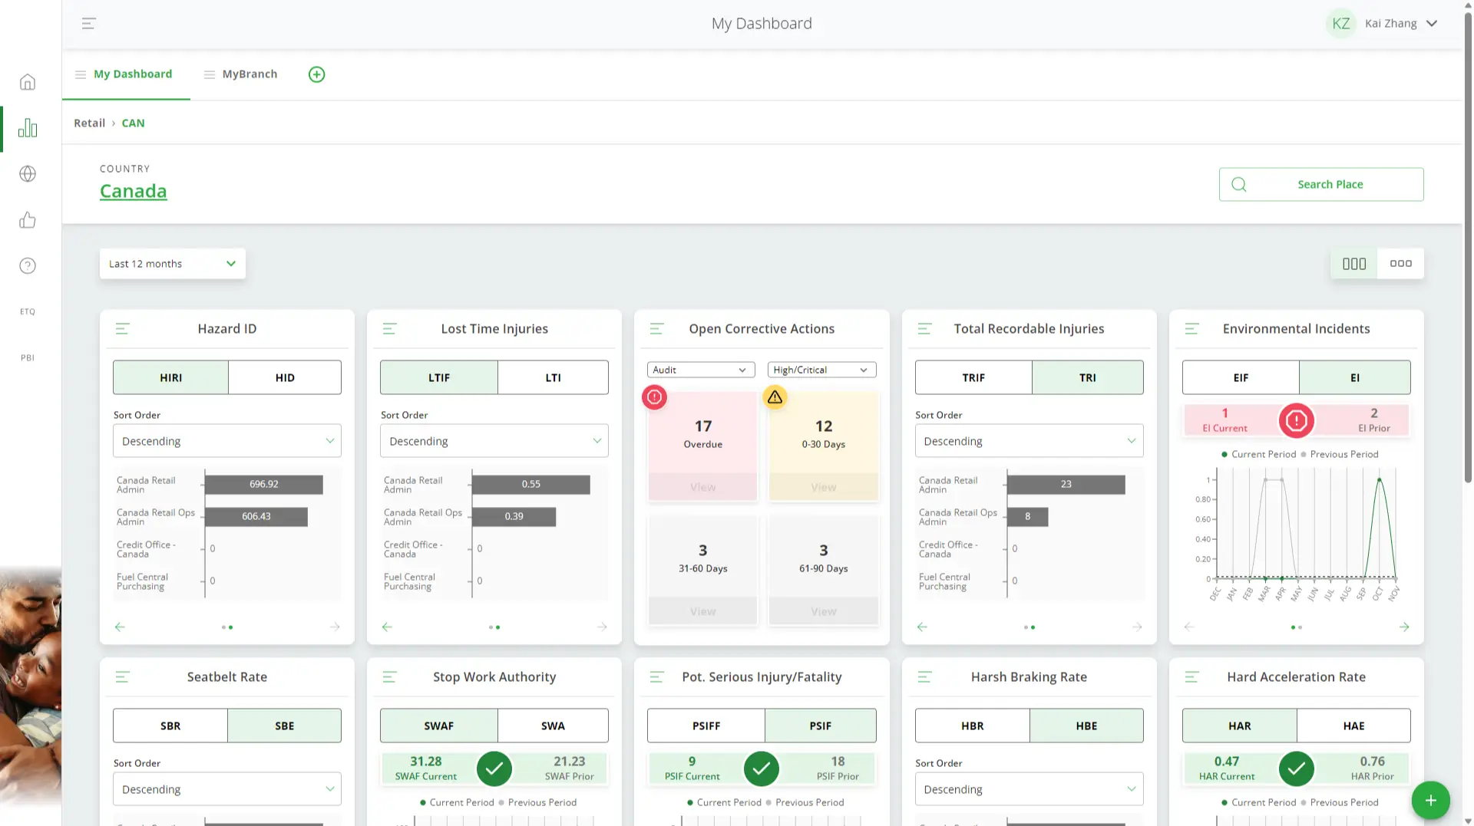
Task: Expand the Last 12 months dropdown
Action: click(172, 264)
